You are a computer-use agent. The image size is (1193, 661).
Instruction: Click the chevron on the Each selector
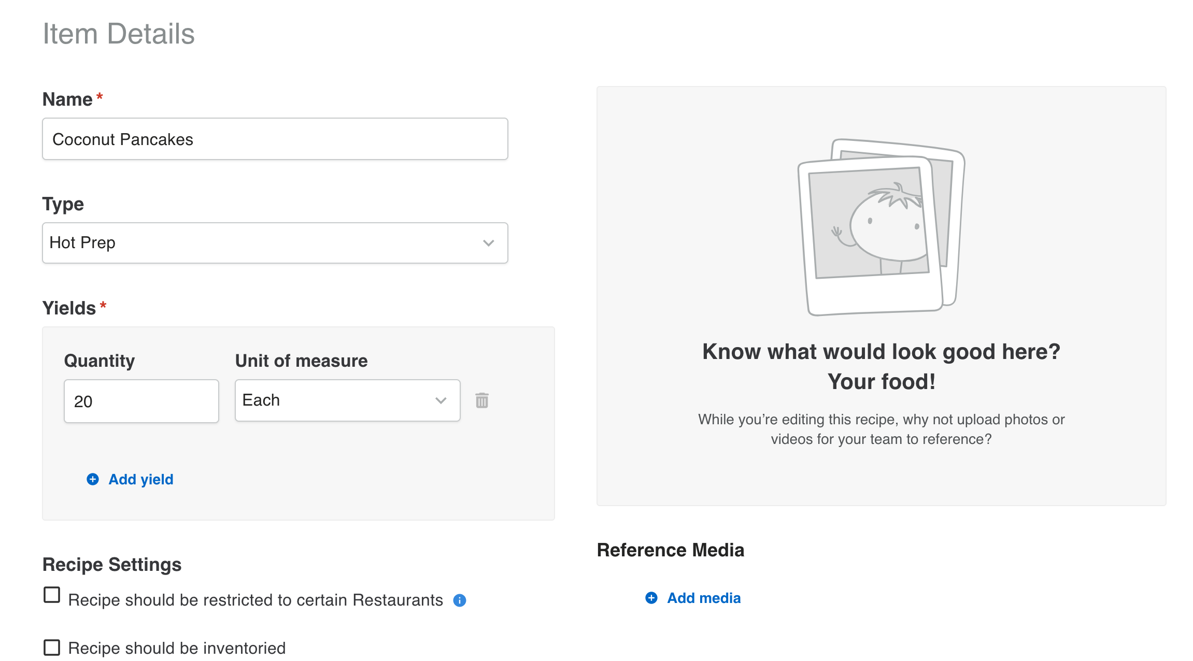[x=441, y=400]
